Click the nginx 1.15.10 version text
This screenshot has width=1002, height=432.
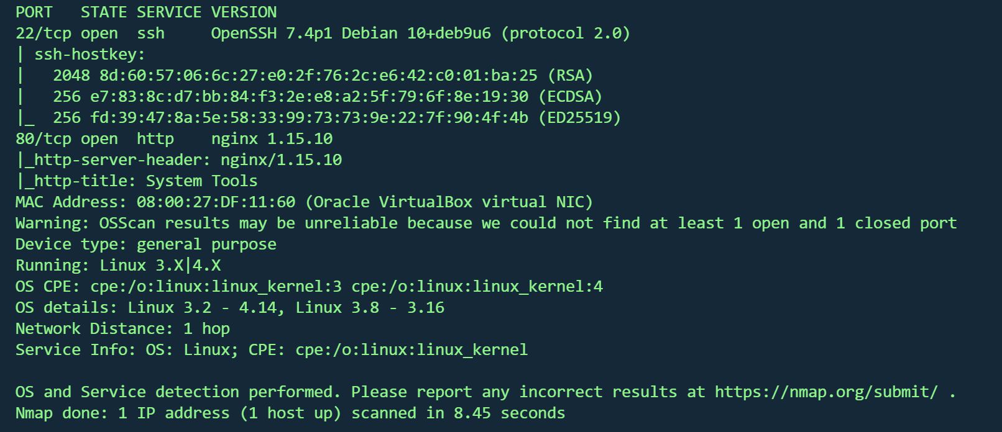[x=272, y=139]
